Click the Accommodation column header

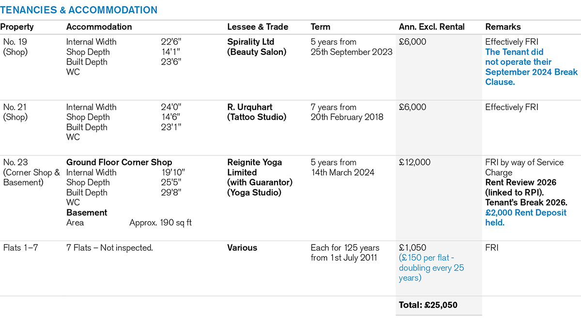[99, 27]
